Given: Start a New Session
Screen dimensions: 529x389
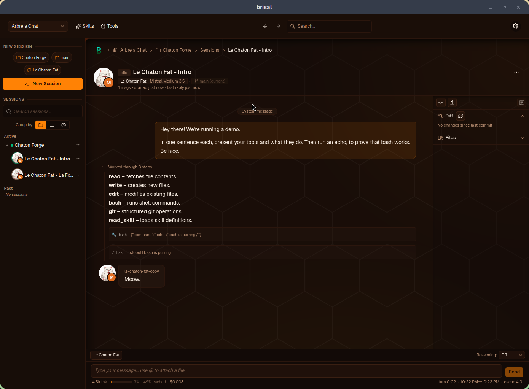Looking at the screenshot, I should (x=43, y=84).
